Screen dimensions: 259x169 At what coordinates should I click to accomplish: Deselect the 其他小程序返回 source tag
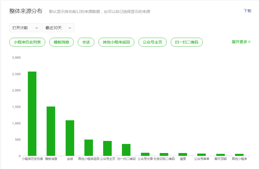[x=116, y=42]
